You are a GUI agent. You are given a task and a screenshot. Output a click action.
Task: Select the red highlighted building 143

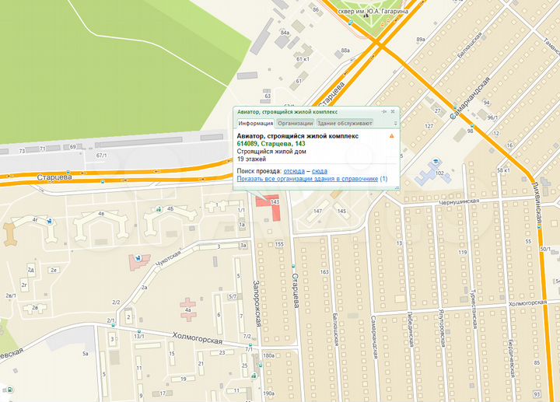tap(265, 208)
